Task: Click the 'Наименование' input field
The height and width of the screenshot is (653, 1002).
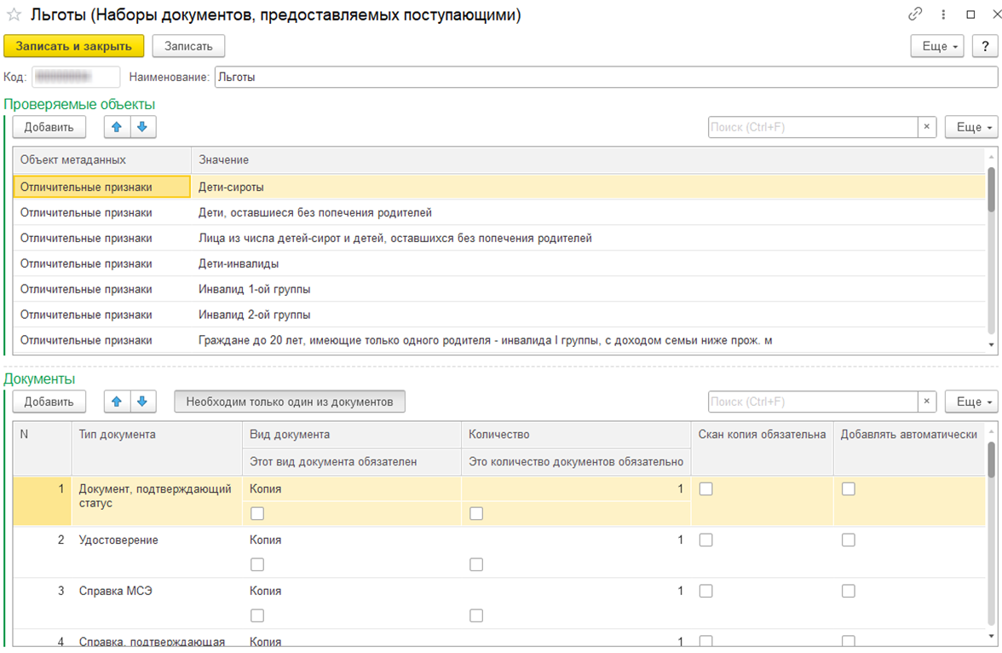Action: (x=605, y=77)
